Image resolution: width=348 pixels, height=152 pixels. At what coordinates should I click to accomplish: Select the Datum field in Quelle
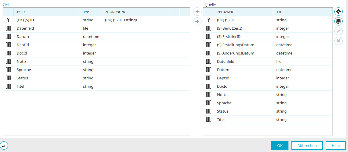(223, 70)
